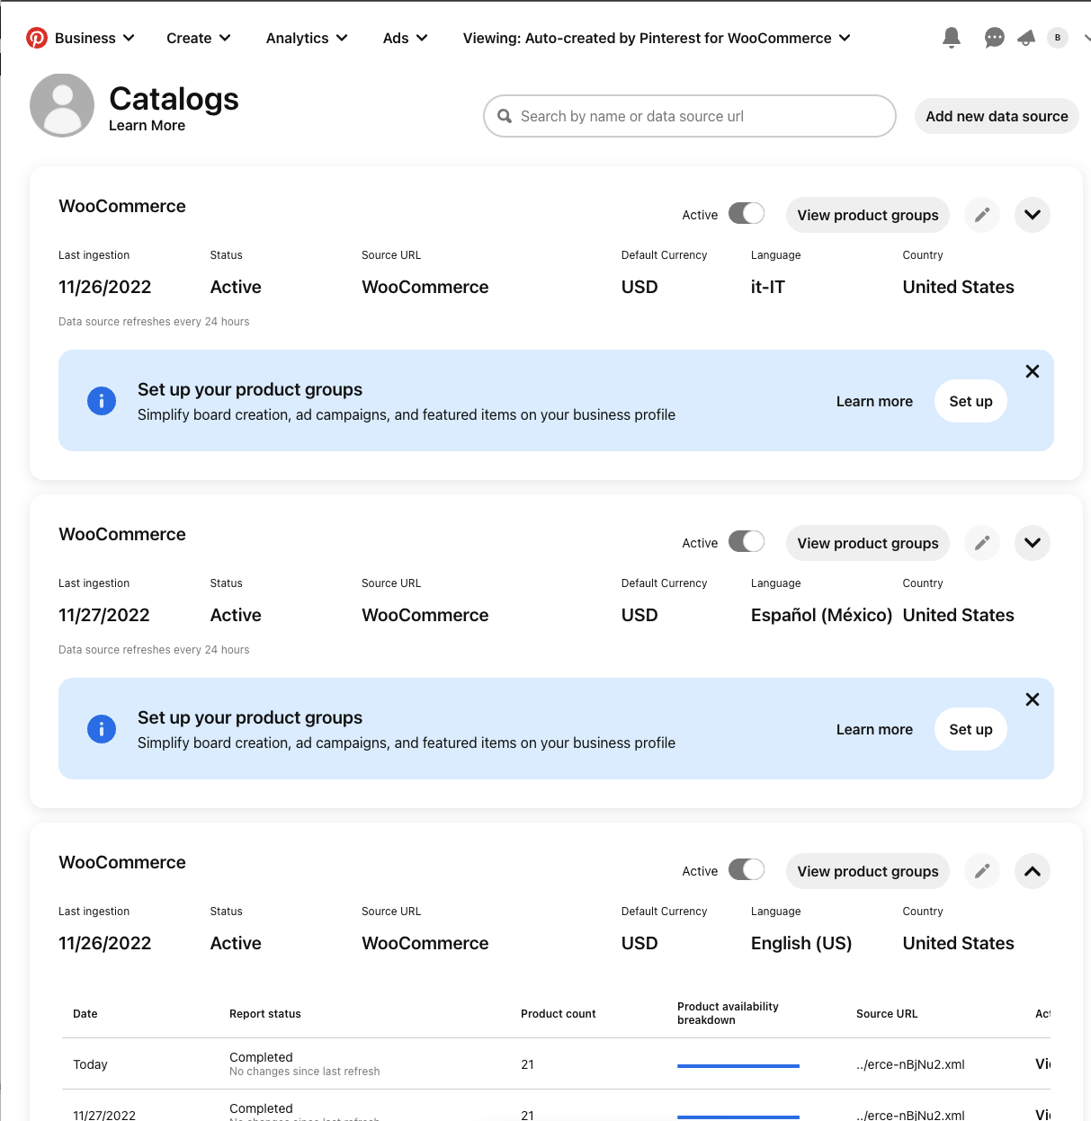Open the Viewing account selector dropdown

[x=657, y=38]
